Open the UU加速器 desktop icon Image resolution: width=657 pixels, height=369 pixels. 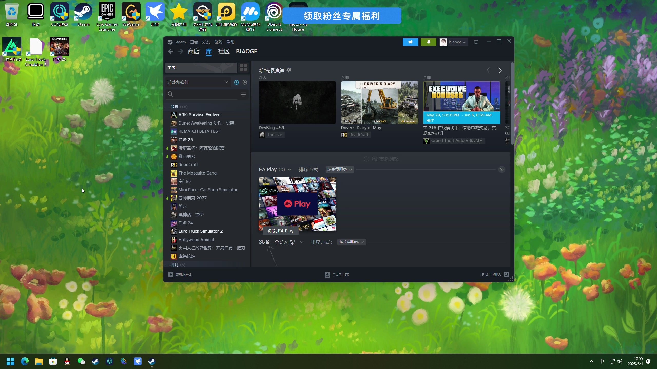pos(59,15)
